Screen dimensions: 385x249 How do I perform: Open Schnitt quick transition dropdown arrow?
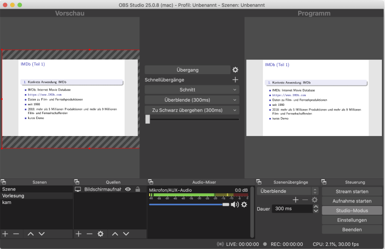click(235, 89)
